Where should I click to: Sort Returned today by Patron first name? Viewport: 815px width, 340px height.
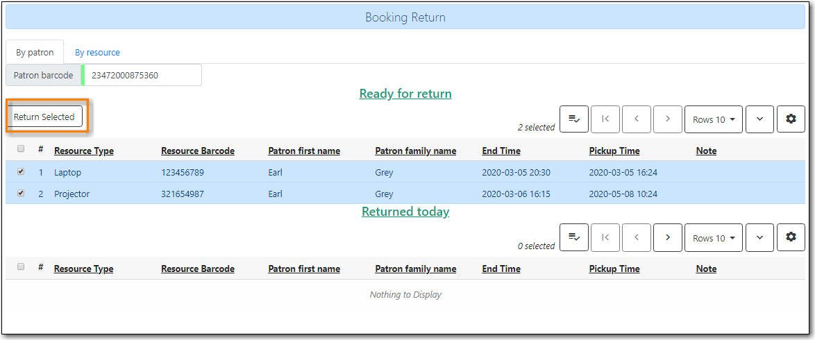pos(304,269)
